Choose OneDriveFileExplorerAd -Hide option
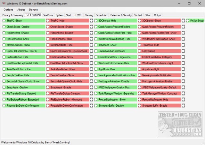205x145 pixels. point(24,63)
